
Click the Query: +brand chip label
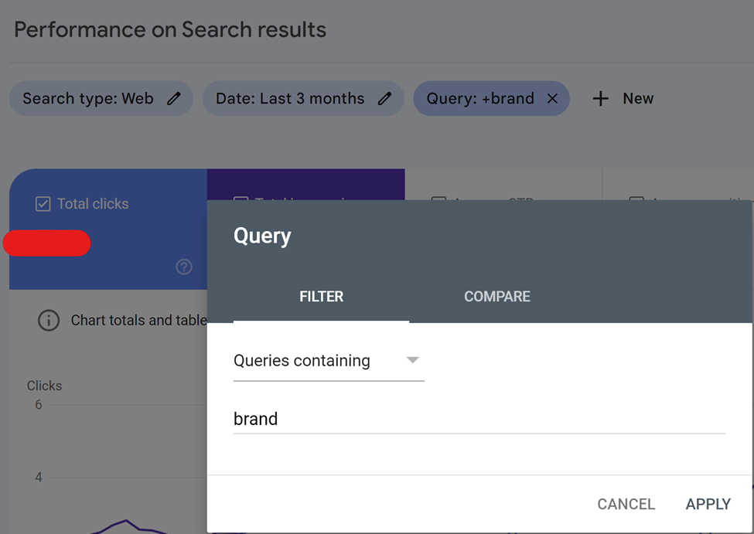(x=480, y=99)
